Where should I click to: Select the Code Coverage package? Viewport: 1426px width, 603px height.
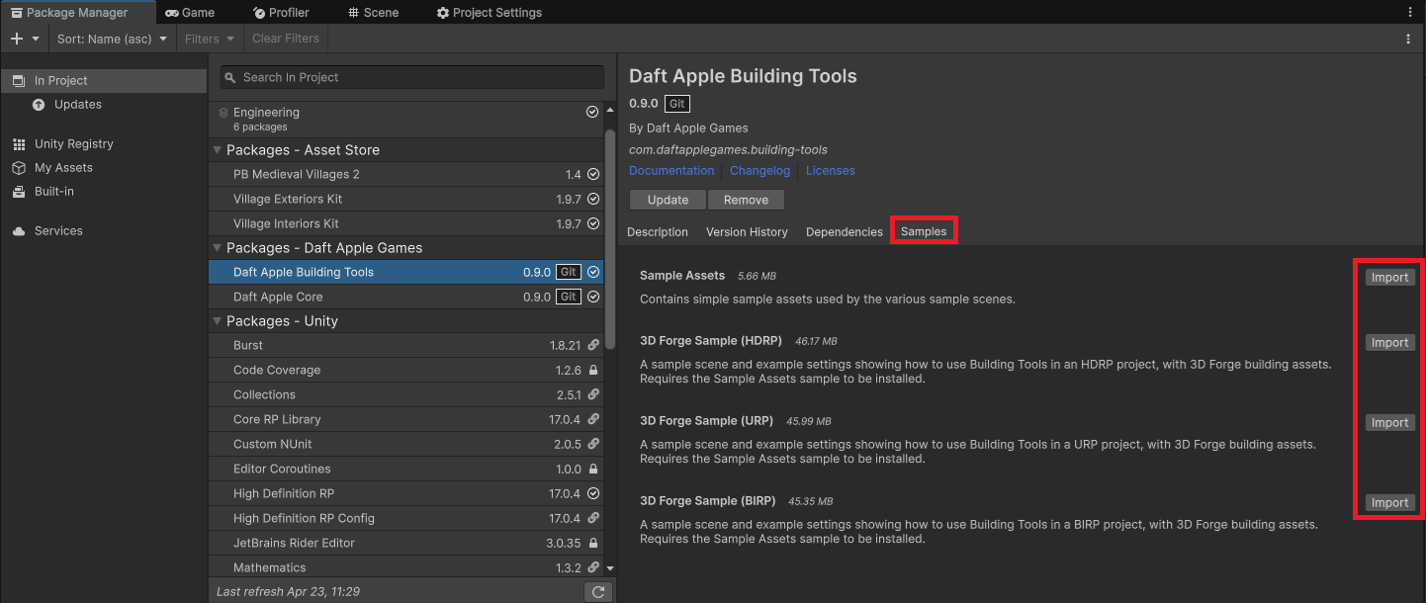coord(405,370)
